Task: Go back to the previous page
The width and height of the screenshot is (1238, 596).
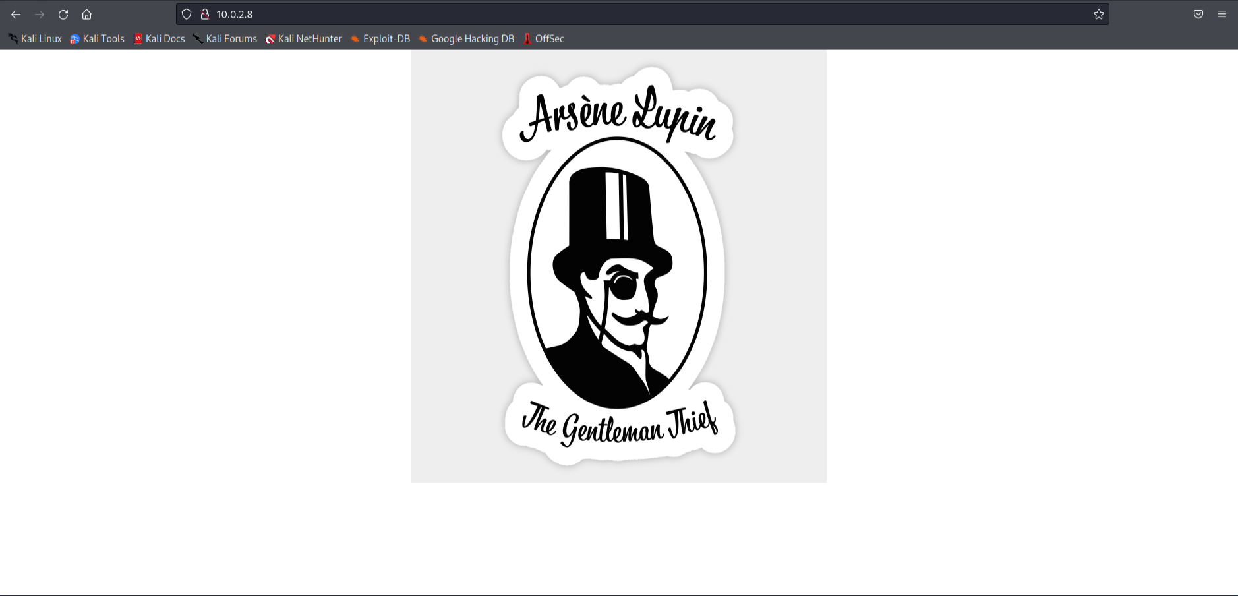Action: [x=16, y=15]
